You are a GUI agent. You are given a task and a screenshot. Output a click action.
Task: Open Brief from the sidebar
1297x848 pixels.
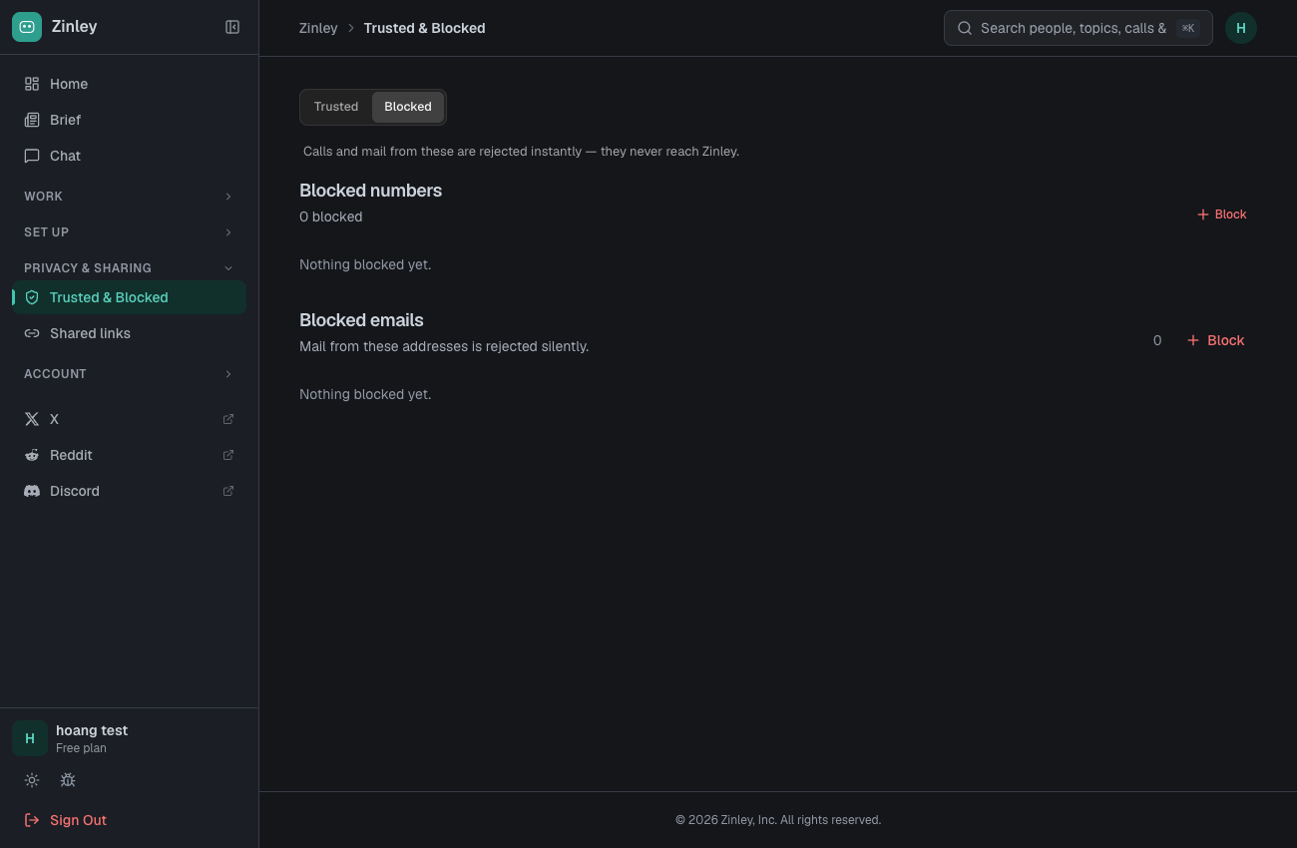[x=129, y=120]
